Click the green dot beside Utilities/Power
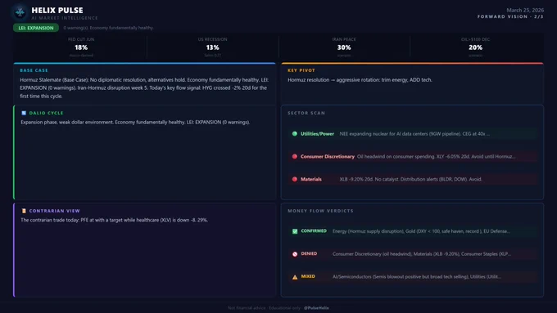The image size is (557, 313). pos(295,134)
